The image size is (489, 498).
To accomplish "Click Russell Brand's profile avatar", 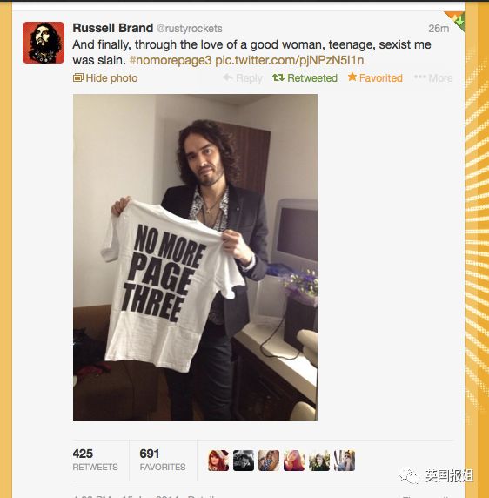I will (44, 43).
